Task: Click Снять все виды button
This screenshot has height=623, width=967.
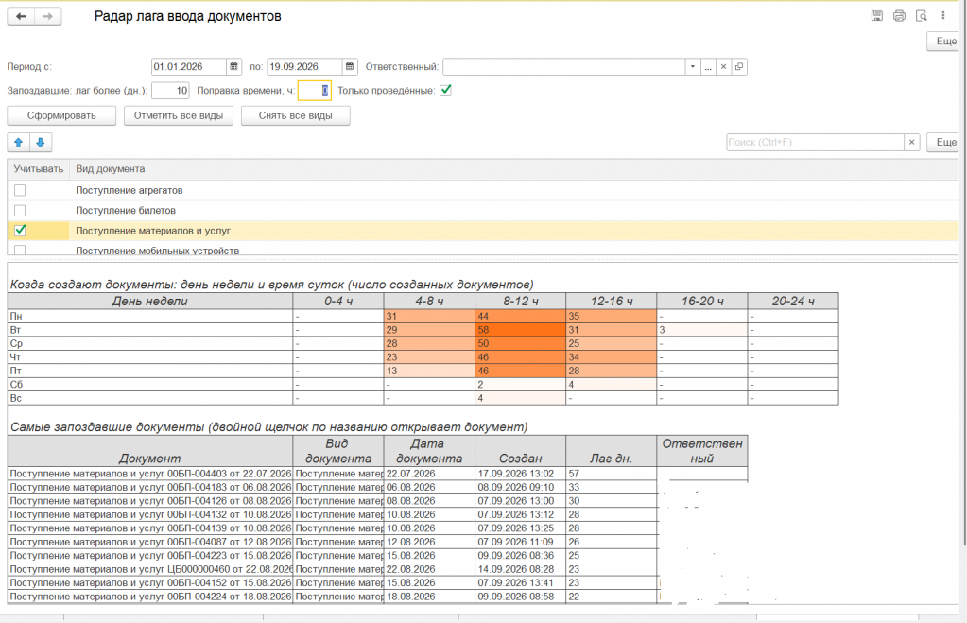Action: (296, 116)
